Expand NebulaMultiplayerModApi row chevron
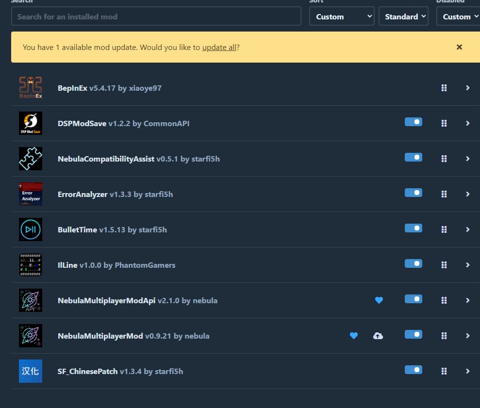 click(468, 300)
